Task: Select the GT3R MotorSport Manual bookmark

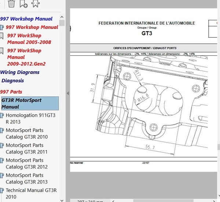Action: (30, 103)
